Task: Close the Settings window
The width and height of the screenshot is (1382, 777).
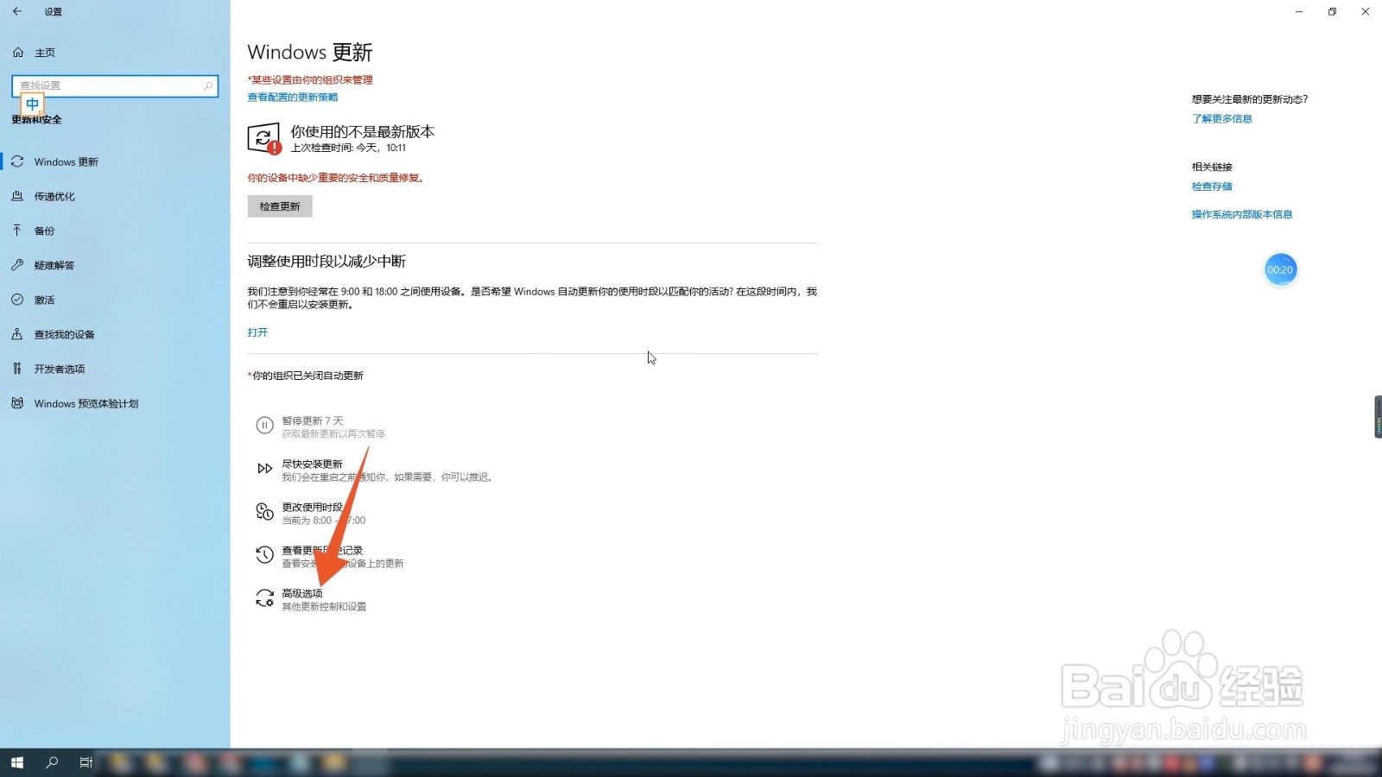Action: point(1366,11)
